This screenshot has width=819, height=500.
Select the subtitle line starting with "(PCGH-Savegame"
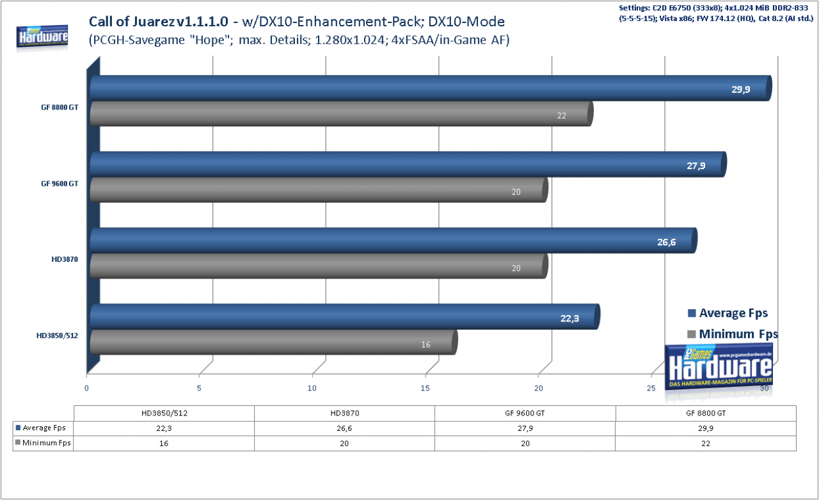299,41
